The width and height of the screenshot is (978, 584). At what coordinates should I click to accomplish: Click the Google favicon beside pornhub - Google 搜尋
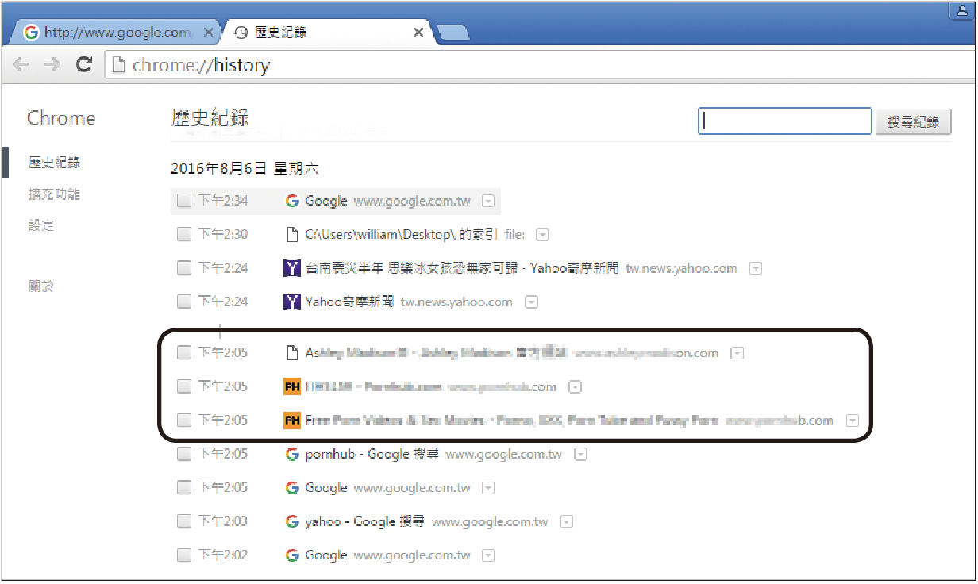click(x=292, y=455)
